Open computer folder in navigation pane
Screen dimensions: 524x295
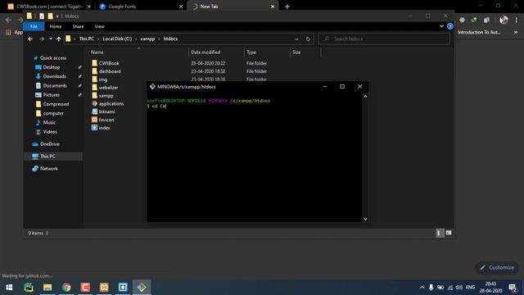click(53, 113)
